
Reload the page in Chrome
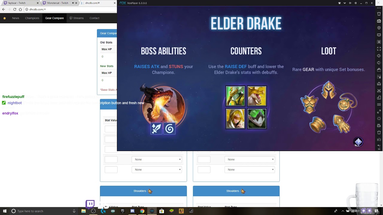point(15,9)
